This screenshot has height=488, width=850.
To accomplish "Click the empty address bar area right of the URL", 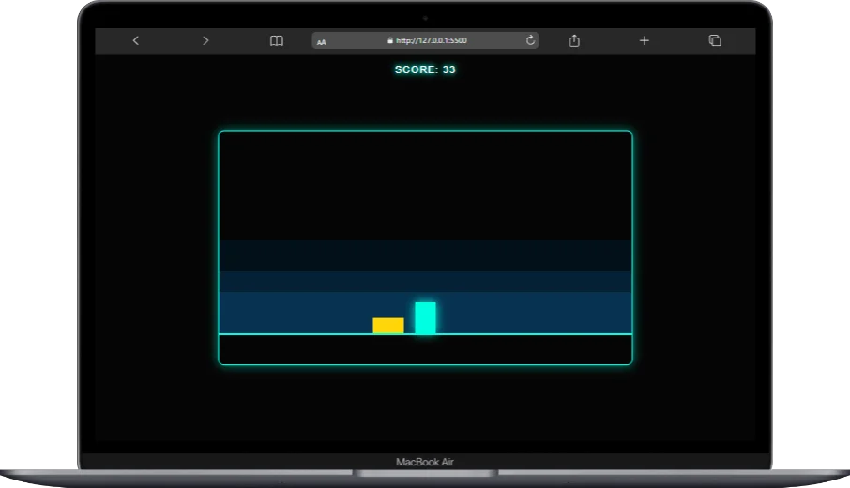I will [497, 40].
